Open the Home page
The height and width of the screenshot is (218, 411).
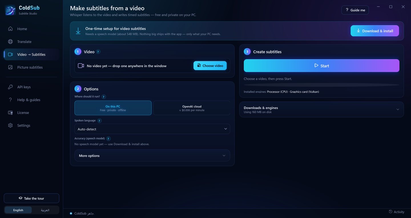coord(31,29)
